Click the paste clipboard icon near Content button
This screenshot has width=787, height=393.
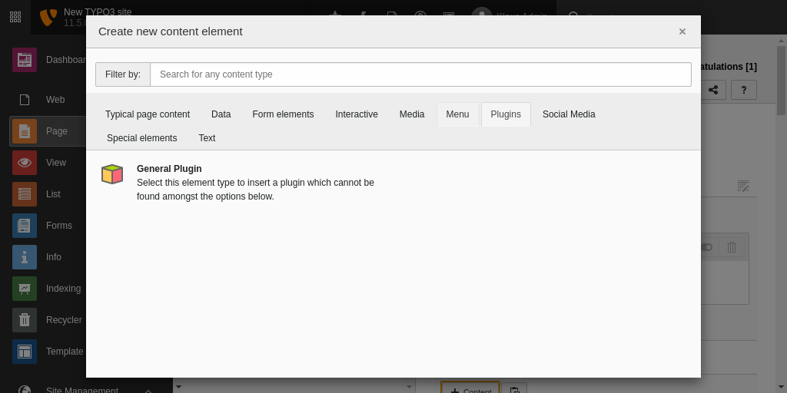point(514,390)
